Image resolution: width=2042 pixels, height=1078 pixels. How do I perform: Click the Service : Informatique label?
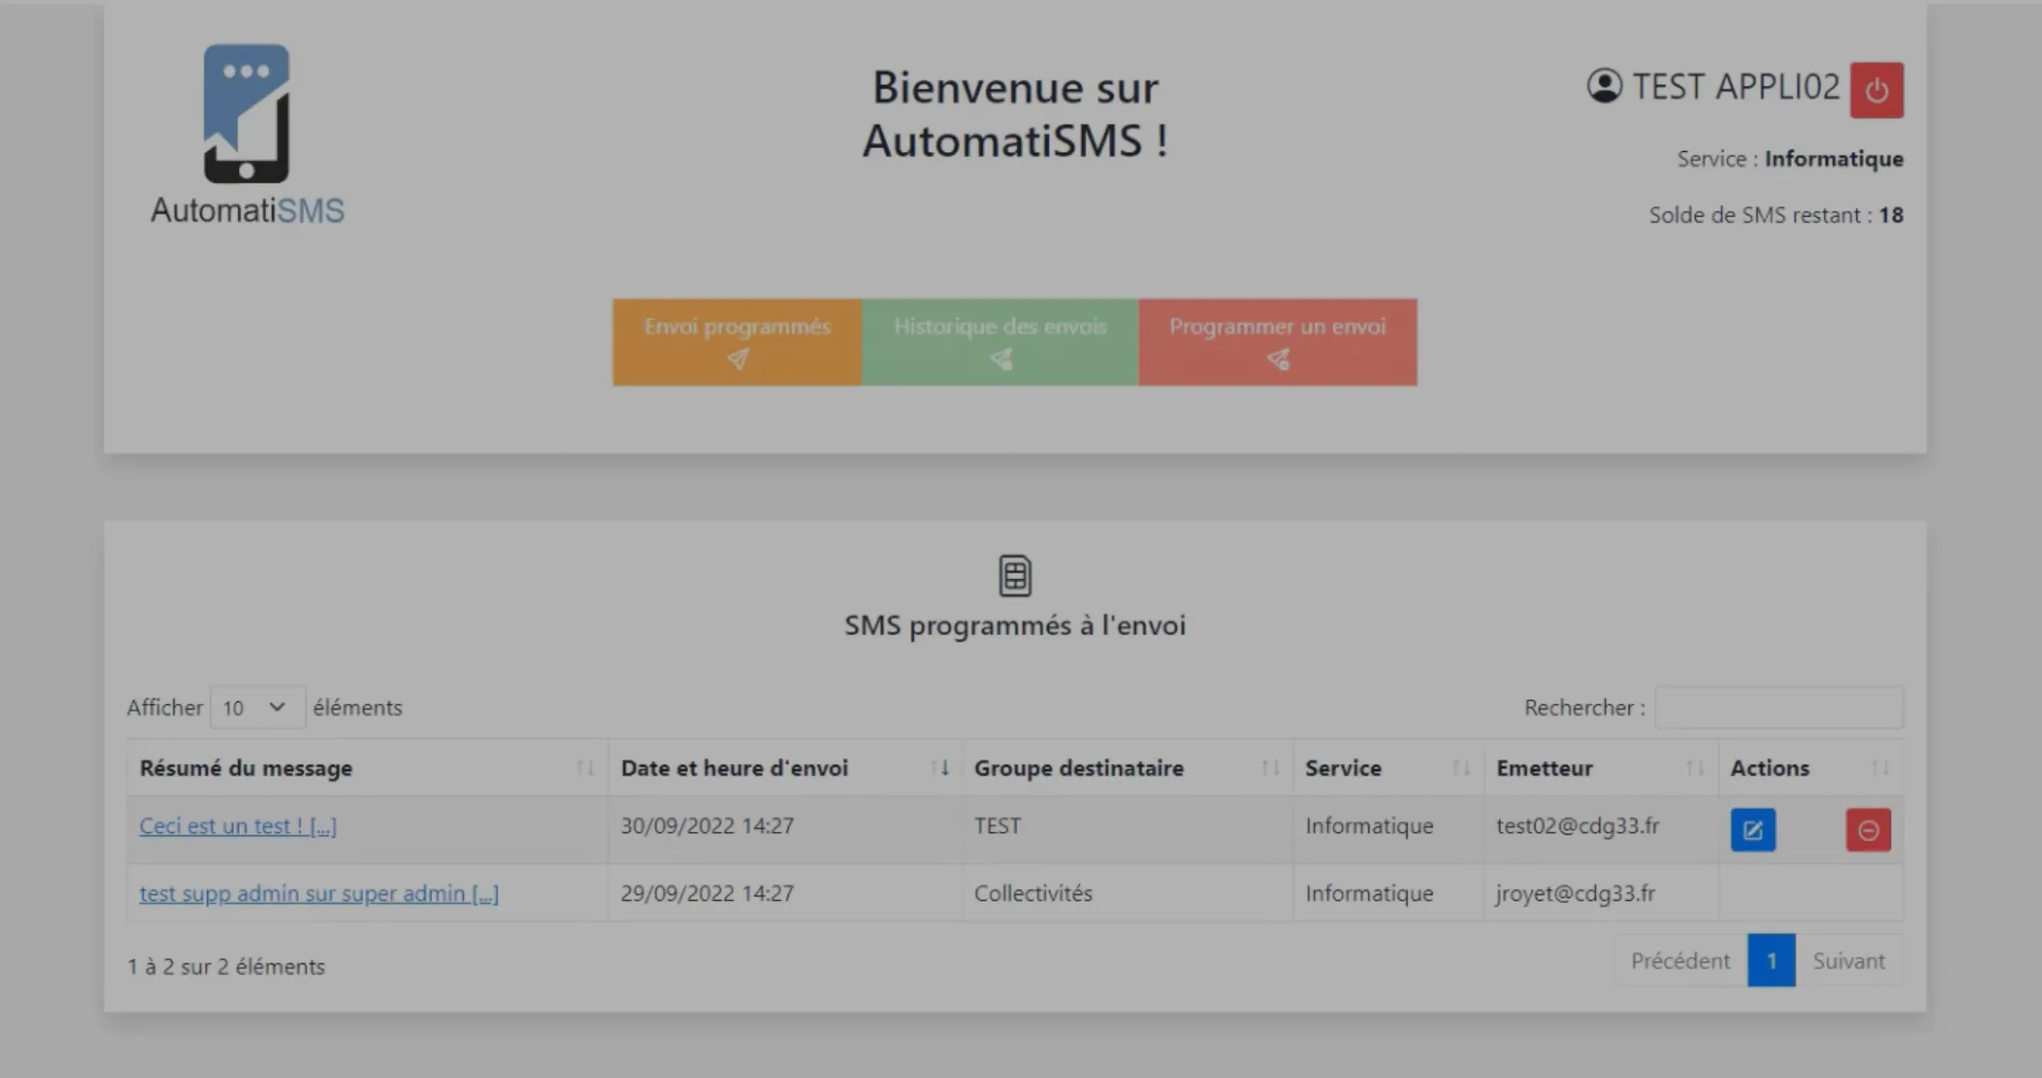1790,159
